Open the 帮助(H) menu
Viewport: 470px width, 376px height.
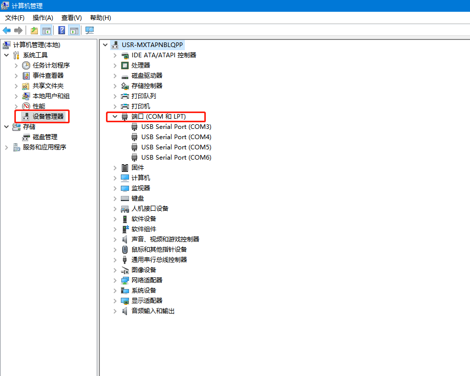click(x=100, y=18)
